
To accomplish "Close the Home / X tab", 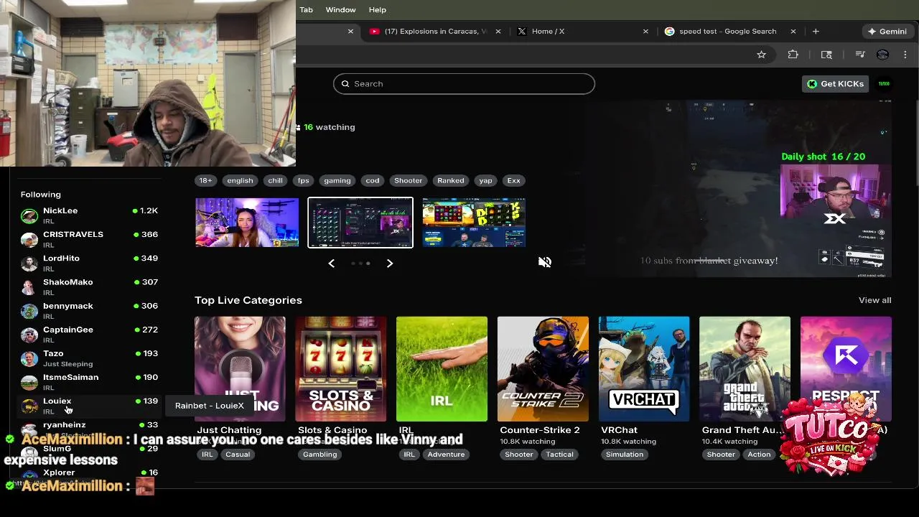I will pyautogui.click(x=645, y=32).
